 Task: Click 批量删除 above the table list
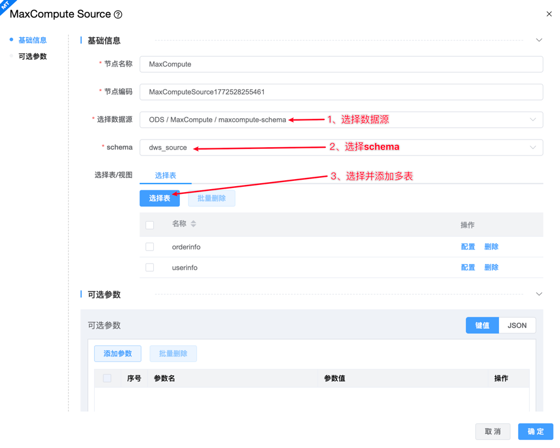pyautogui.click(x=212, y=198)
